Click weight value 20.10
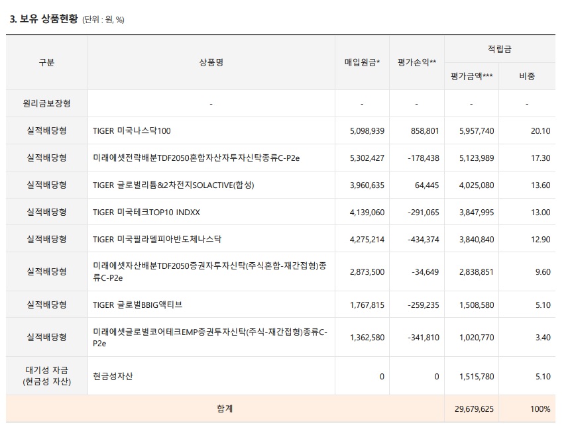Screen dimensions: 572x431 [x=541, y=131]
